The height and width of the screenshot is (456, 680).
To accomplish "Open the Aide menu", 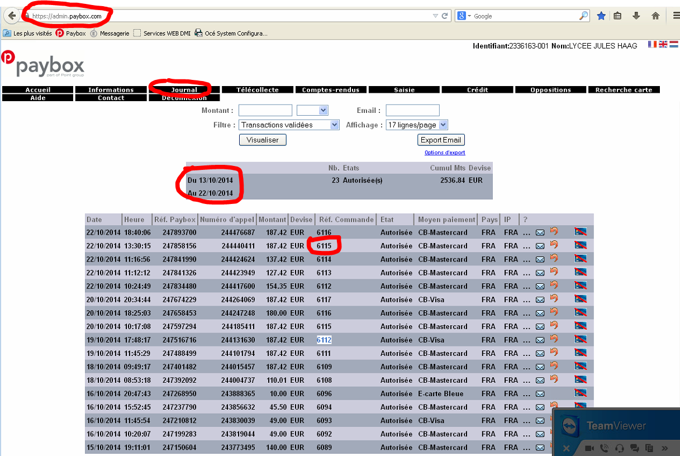I will [38, 98].
